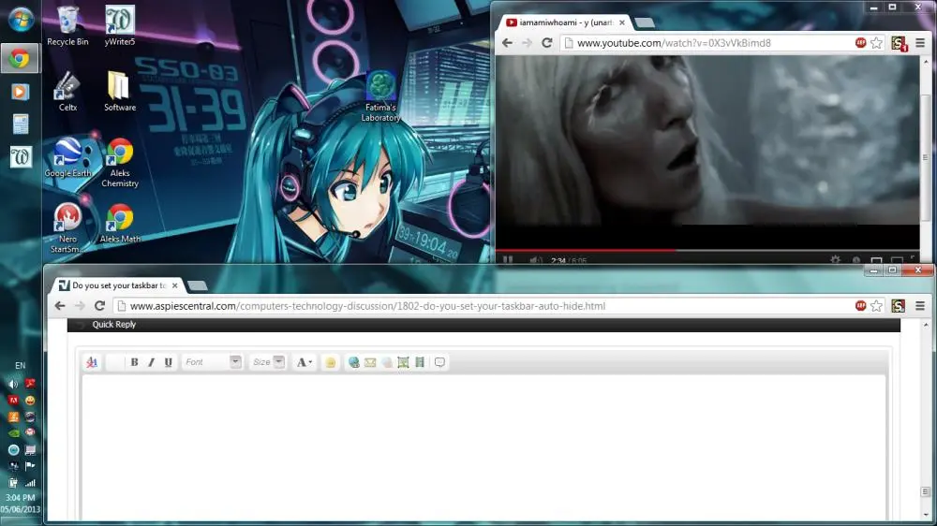The height and width of the screenshot is (526, 937).
Task: Seek on the YouTube video progress bar
Action: [x=706, y=250]
